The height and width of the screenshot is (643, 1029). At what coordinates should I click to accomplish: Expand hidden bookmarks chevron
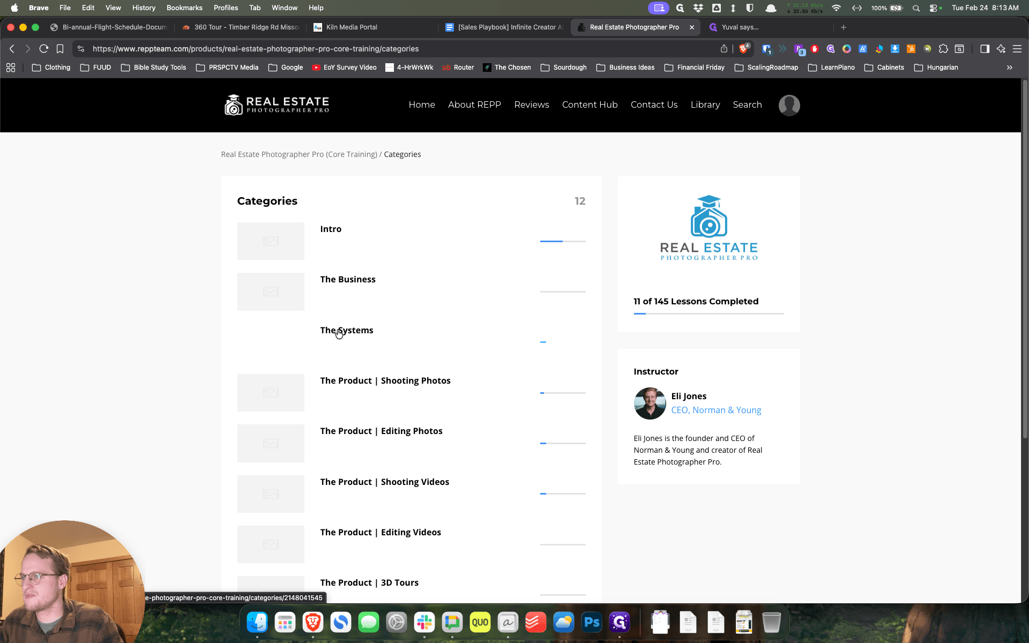point(1010,68)
